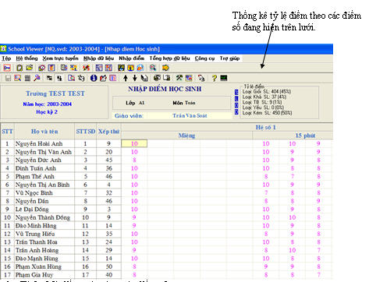Image resolution: width=369 pixels, height=282 pixels.
Task: Click the STTSD column header
Action: point(86,132)
